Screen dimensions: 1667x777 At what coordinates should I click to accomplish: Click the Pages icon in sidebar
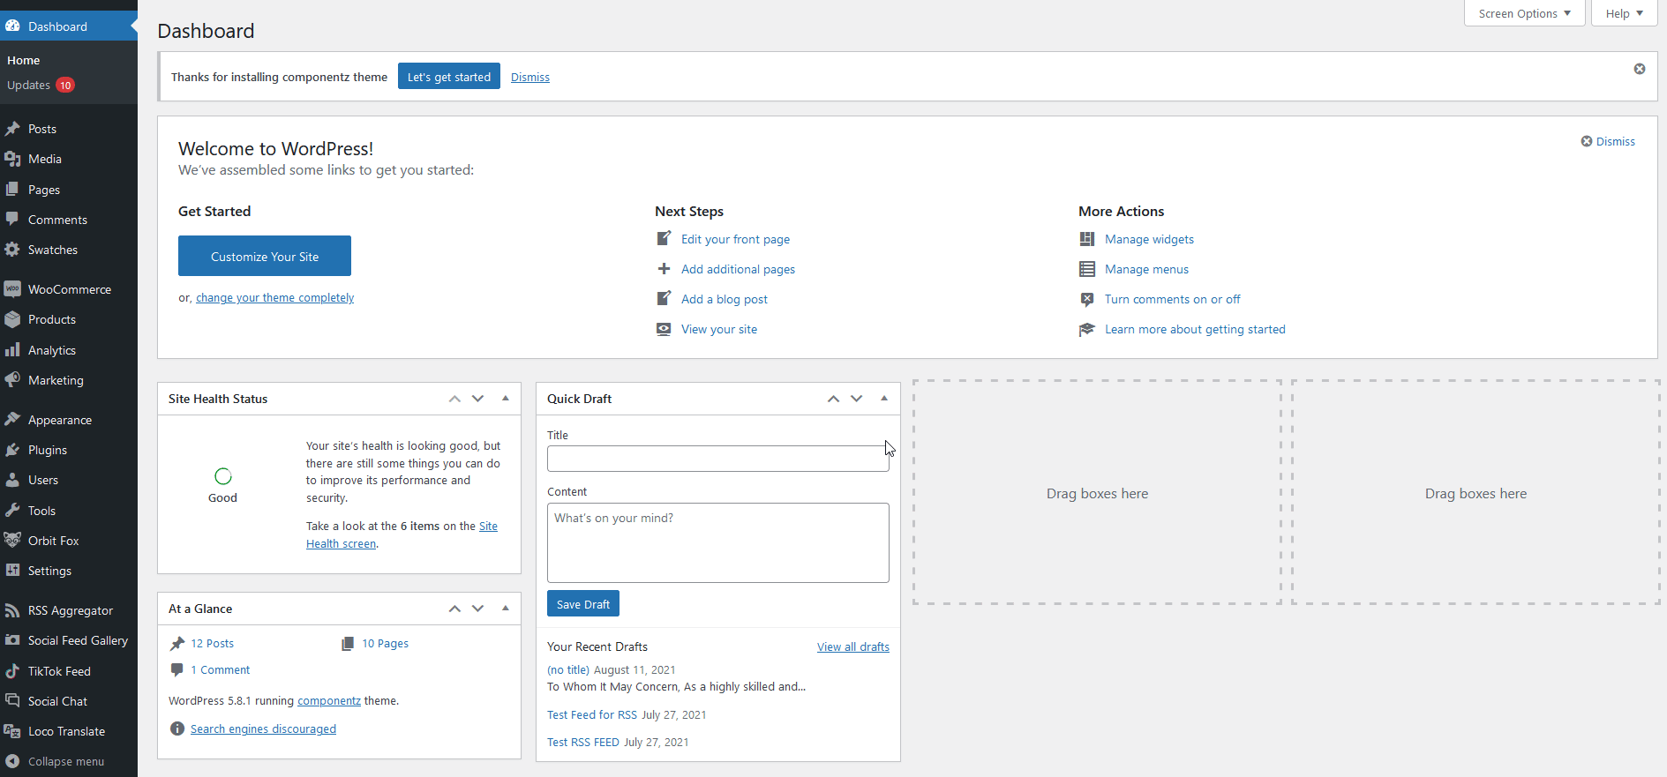click(x=12, y=190)
